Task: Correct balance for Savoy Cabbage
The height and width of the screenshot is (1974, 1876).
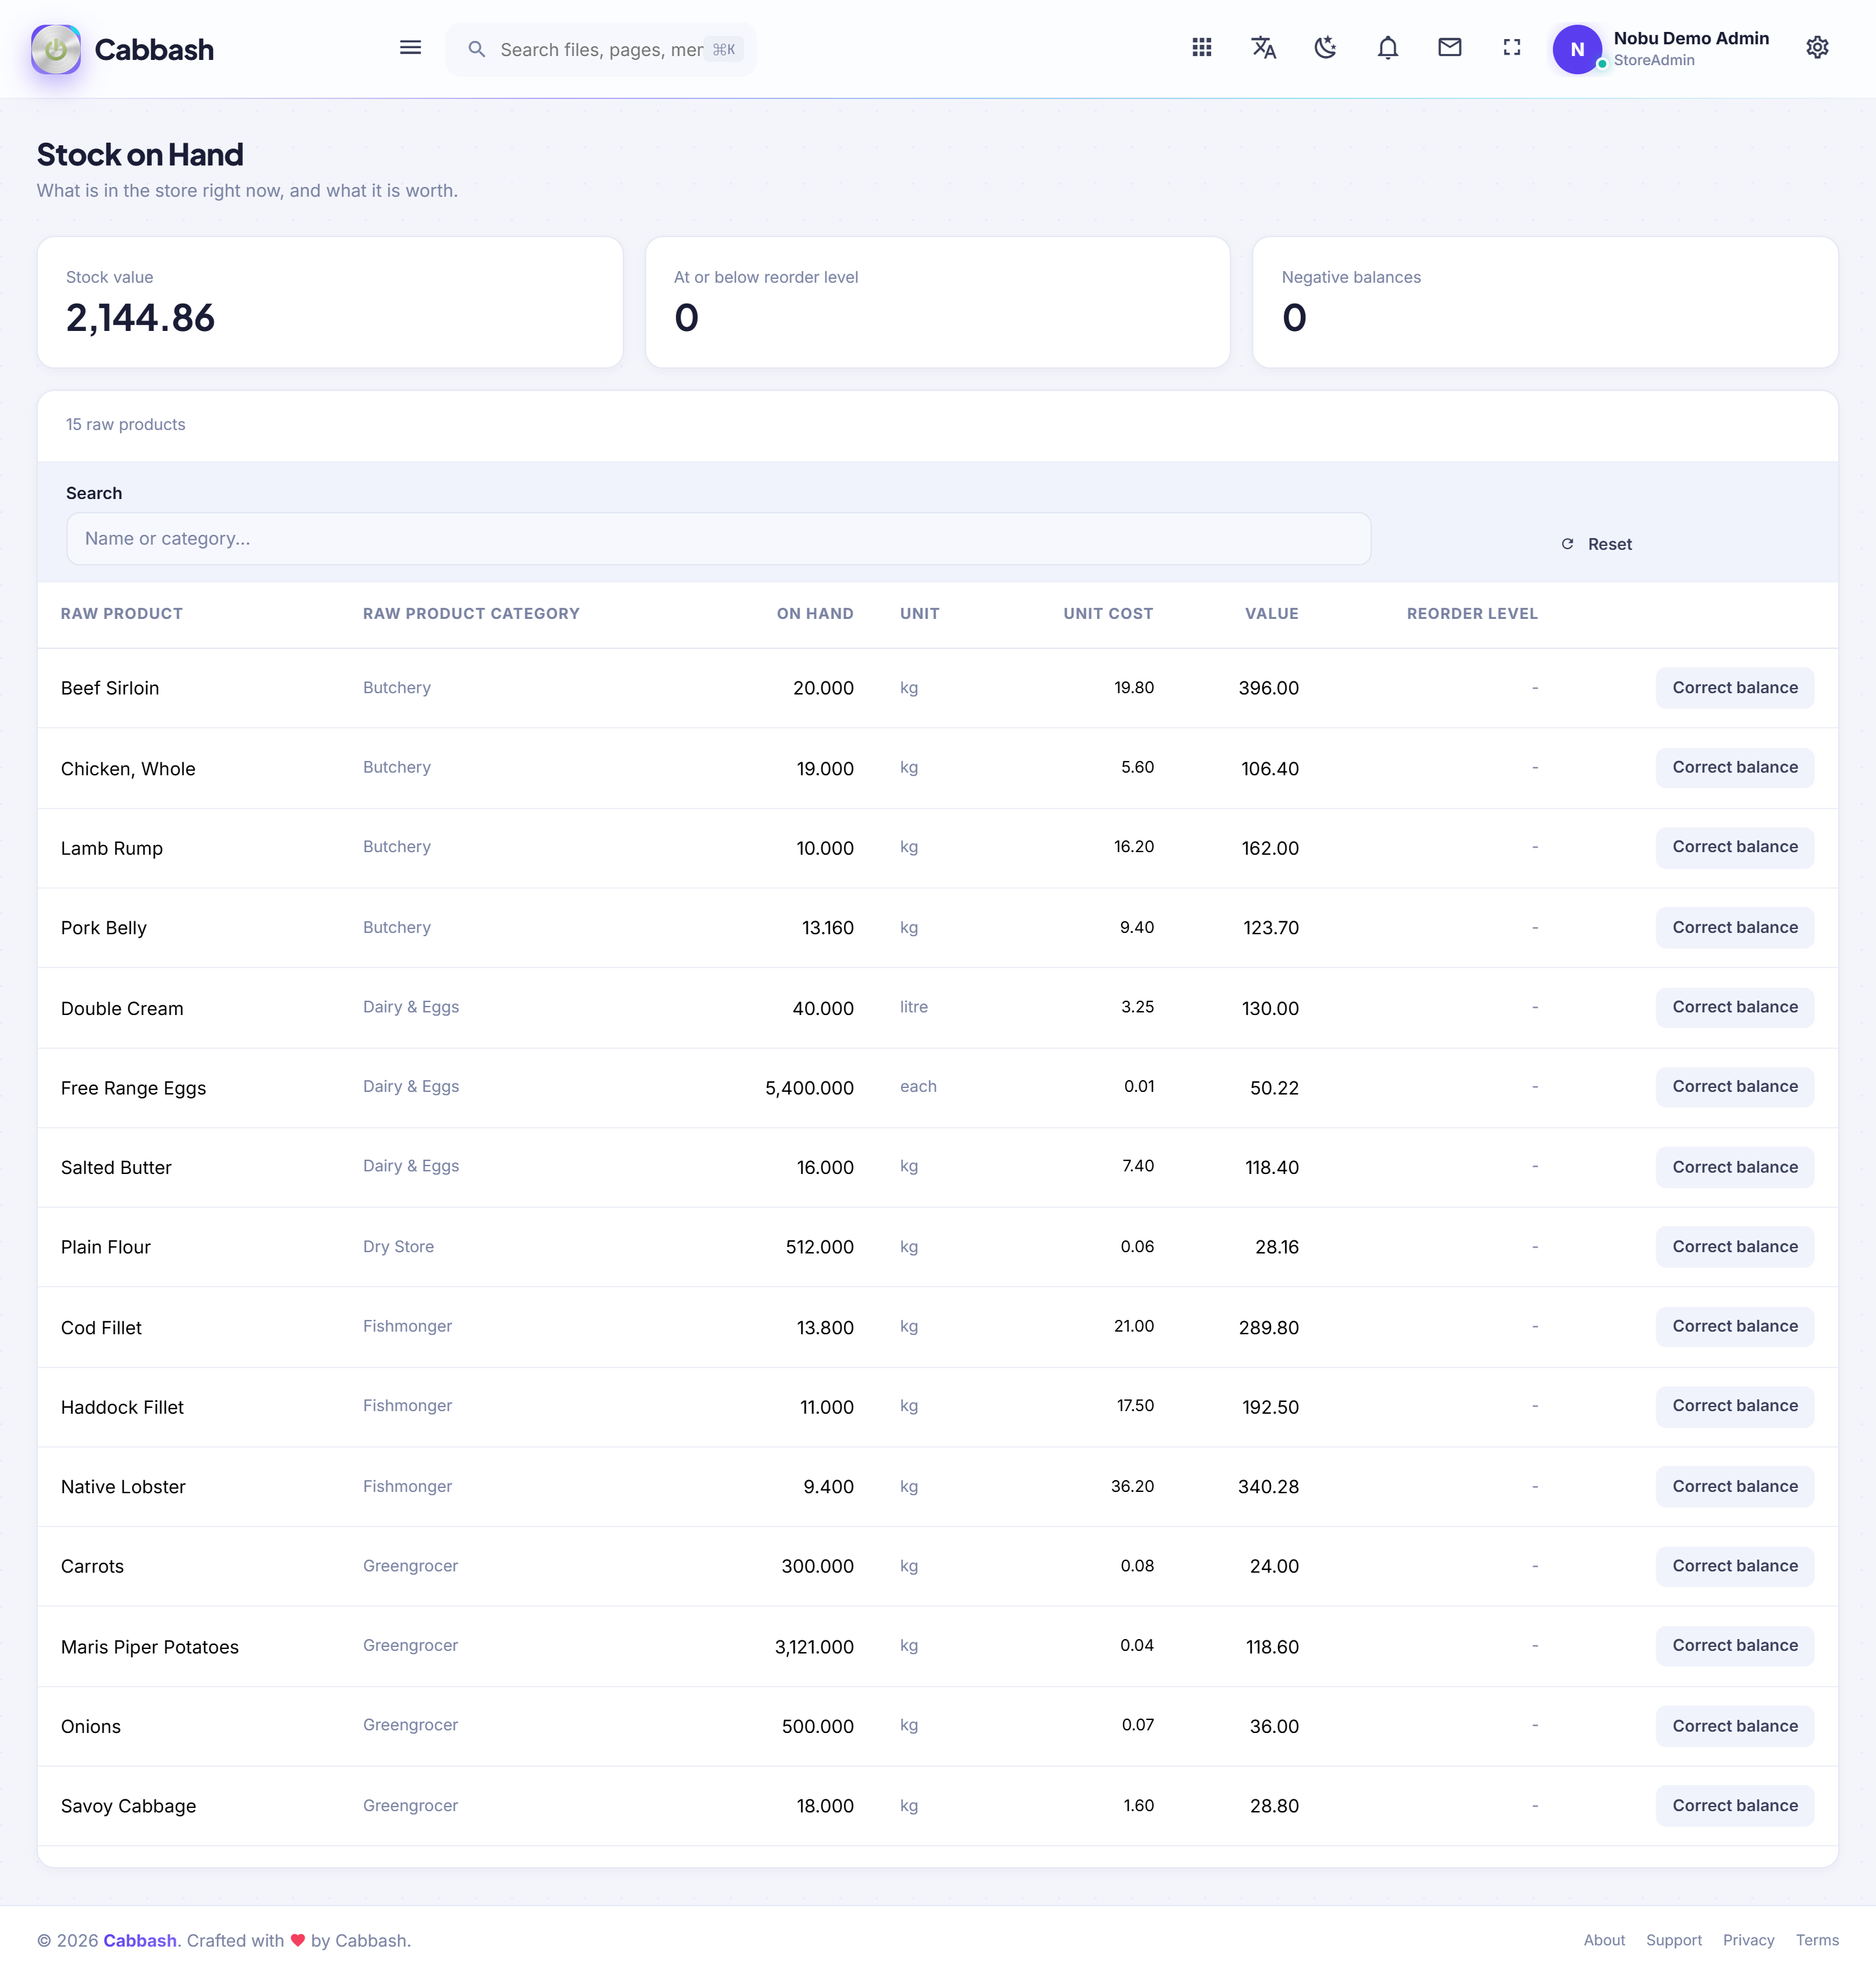Action: tap(1734, 1806)
